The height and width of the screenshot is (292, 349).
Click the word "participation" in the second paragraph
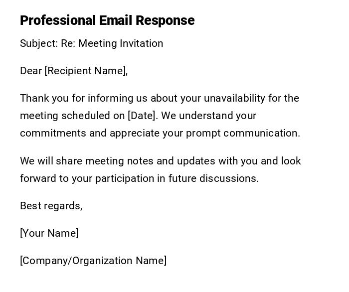click(125, 178)
